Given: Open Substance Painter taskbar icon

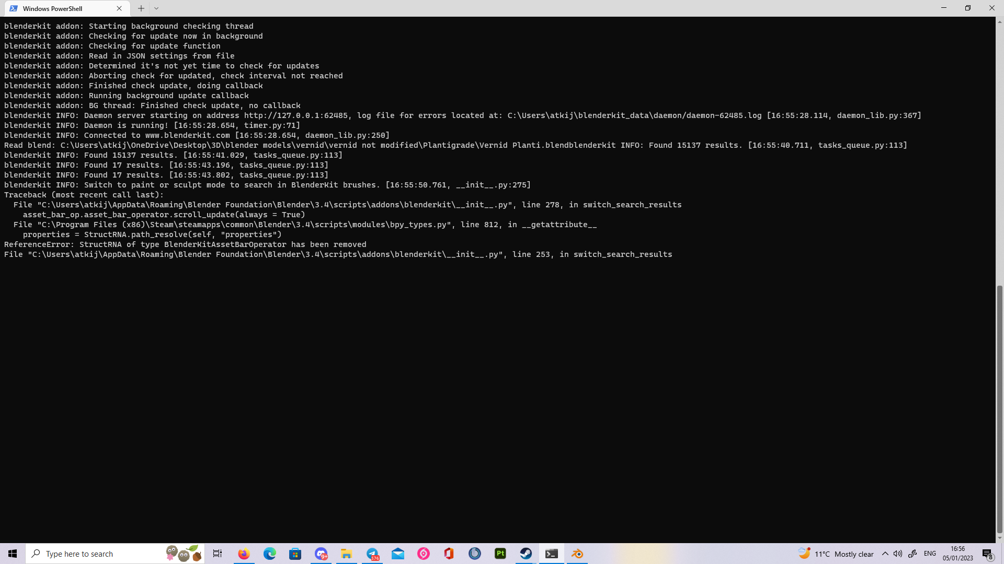Looking at the screenshot, I should point(500,554).
